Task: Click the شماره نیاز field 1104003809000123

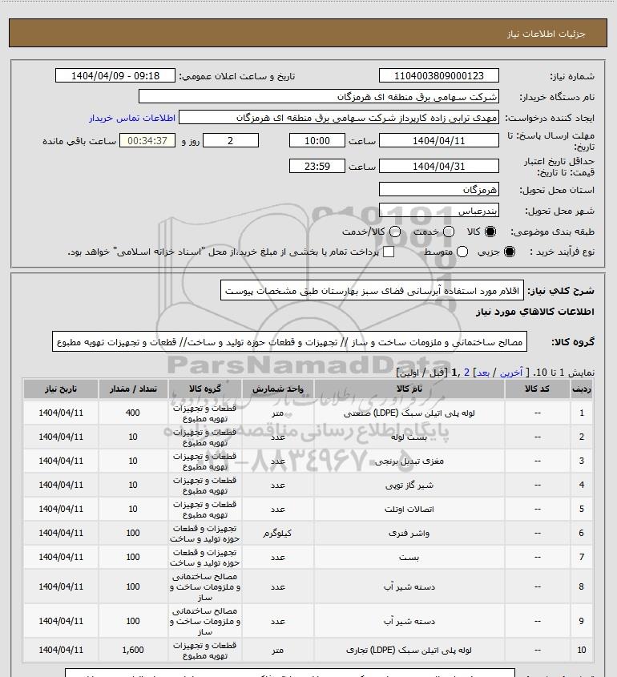Action: click(438, 75)
